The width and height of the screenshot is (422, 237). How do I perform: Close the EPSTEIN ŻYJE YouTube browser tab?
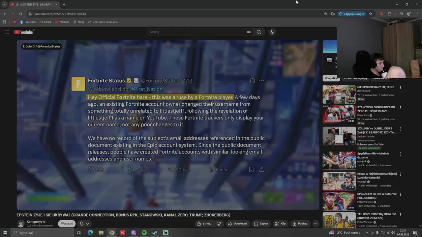[56, 4]
